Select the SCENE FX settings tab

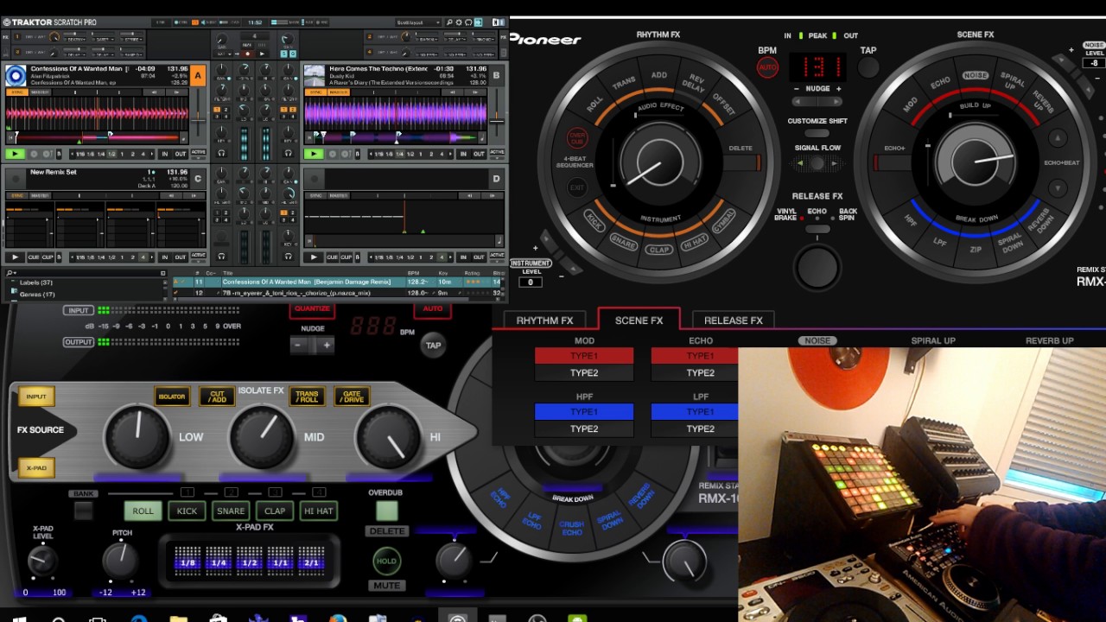tap(639, 320)
